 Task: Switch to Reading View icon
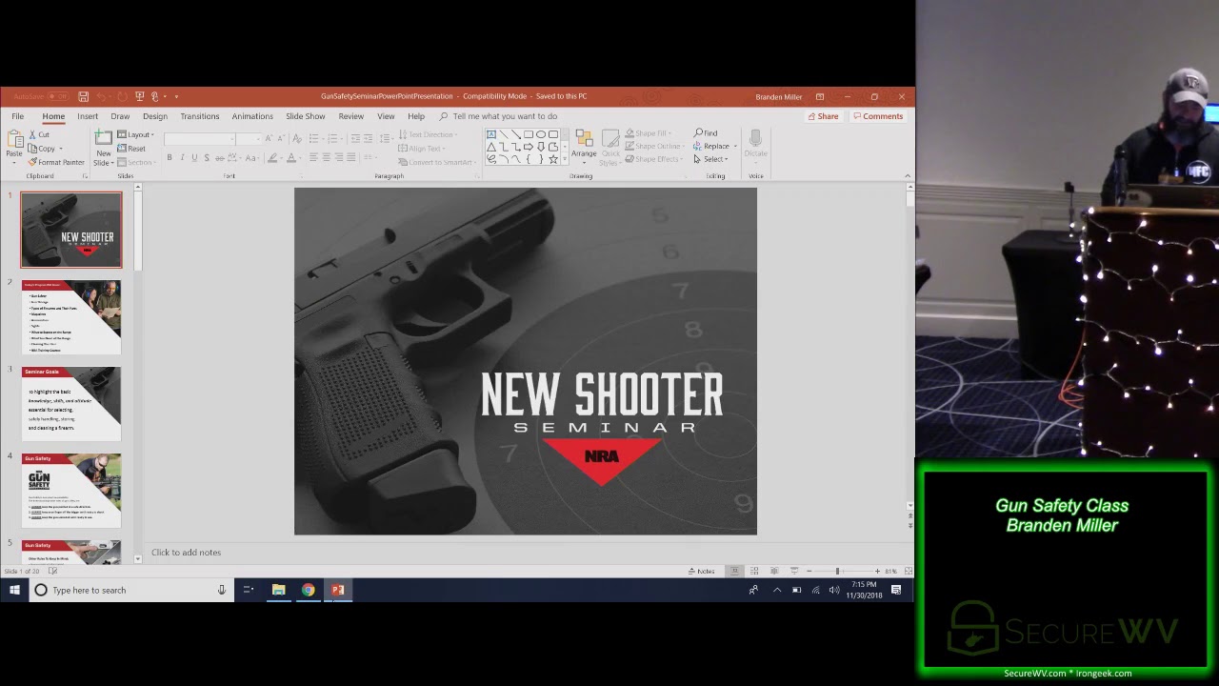point(774,572)
